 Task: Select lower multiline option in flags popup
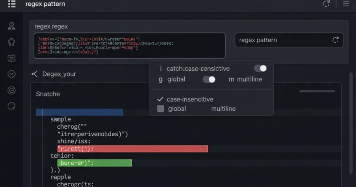pos(223,109)
